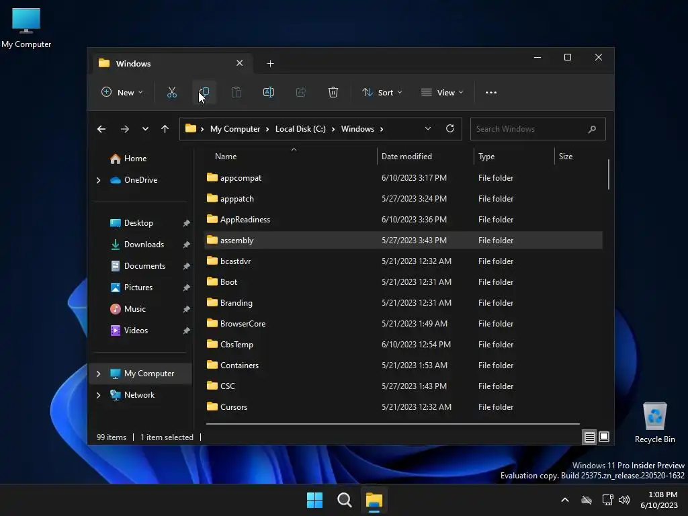Click the Cut scissors icon

pos(171,93)
